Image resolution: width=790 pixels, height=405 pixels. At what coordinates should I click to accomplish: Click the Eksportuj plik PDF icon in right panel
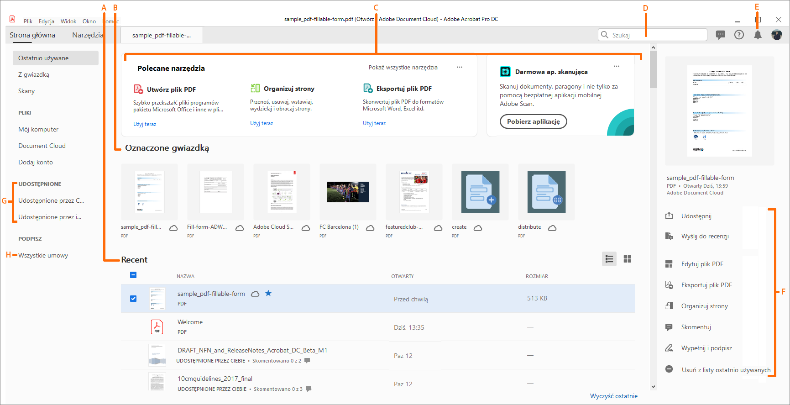click(669, 285)
